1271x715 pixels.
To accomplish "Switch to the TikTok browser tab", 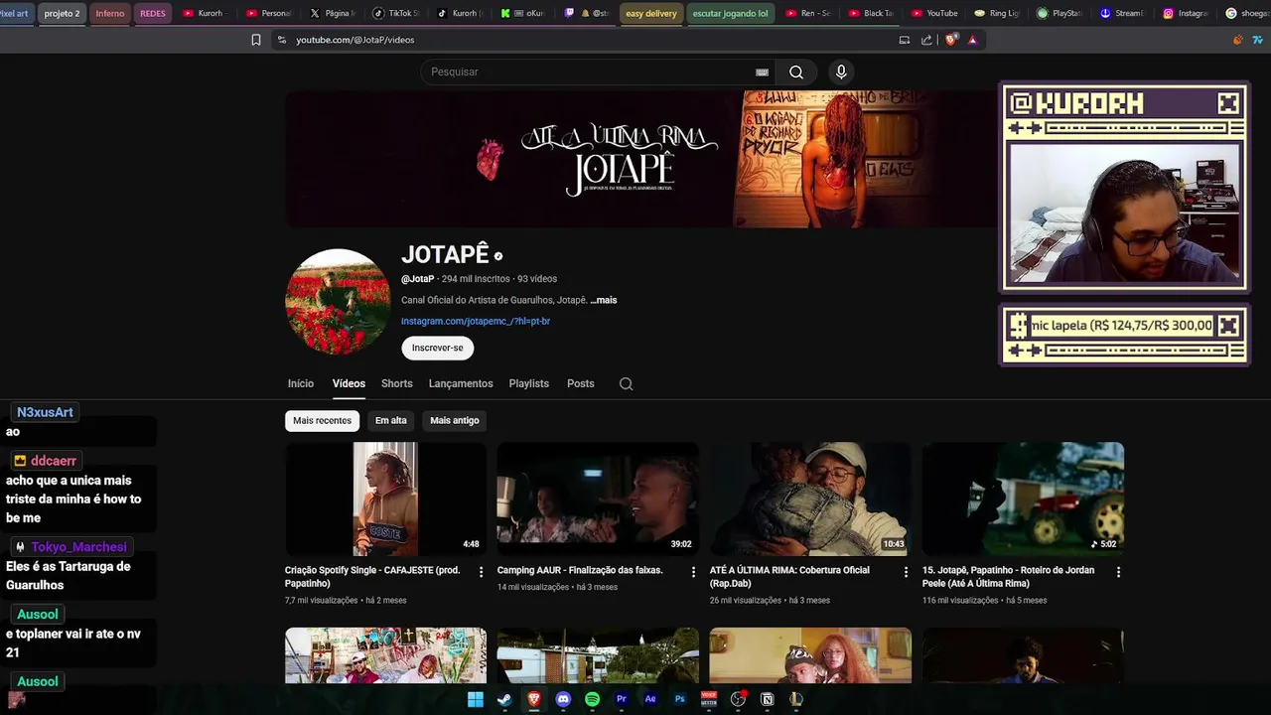I will click(395, 13).
